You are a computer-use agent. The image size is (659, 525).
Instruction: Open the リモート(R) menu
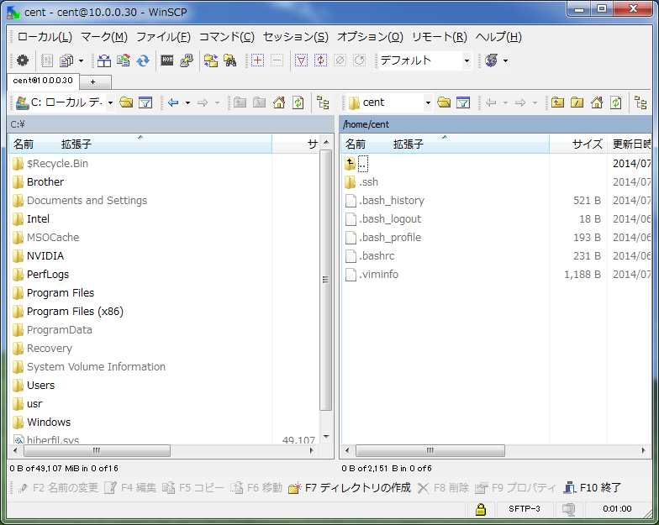coord(439,37)
